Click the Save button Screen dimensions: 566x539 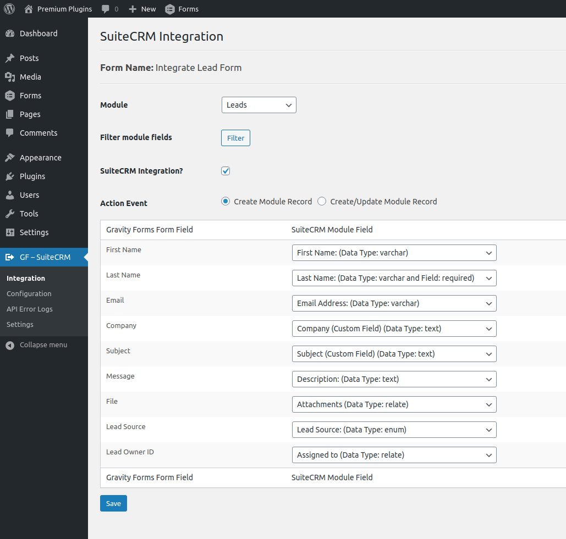pyautogui.click(x=113, y=503)
